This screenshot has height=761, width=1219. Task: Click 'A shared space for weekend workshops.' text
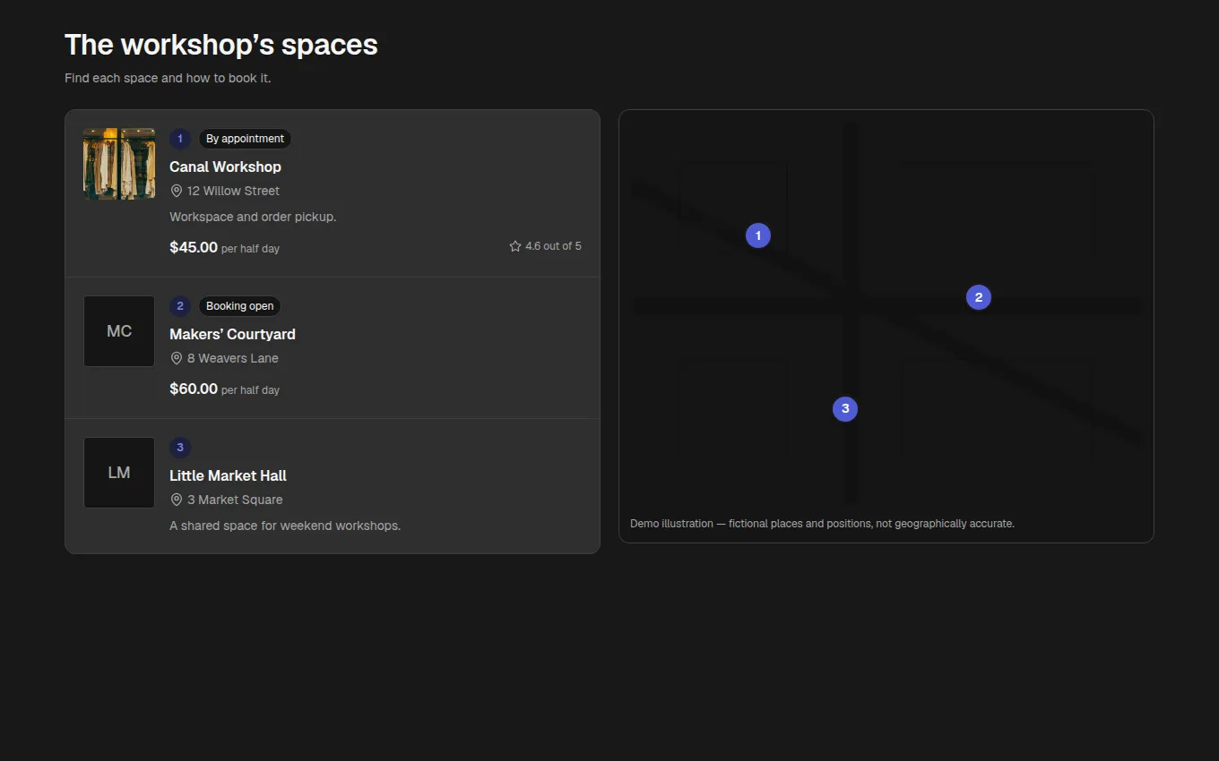[285, 526]
